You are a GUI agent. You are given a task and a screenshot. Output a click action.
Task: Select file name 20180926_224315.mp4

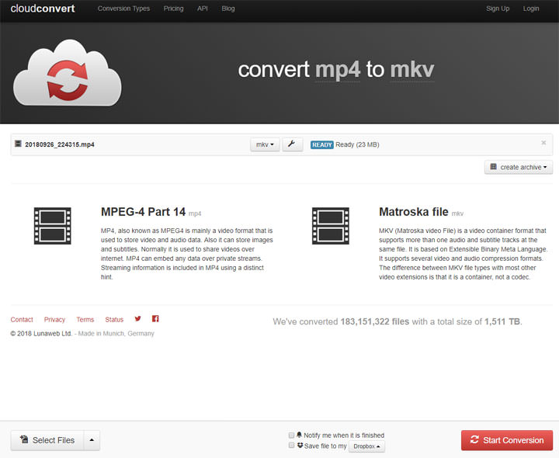click(60, 144)
